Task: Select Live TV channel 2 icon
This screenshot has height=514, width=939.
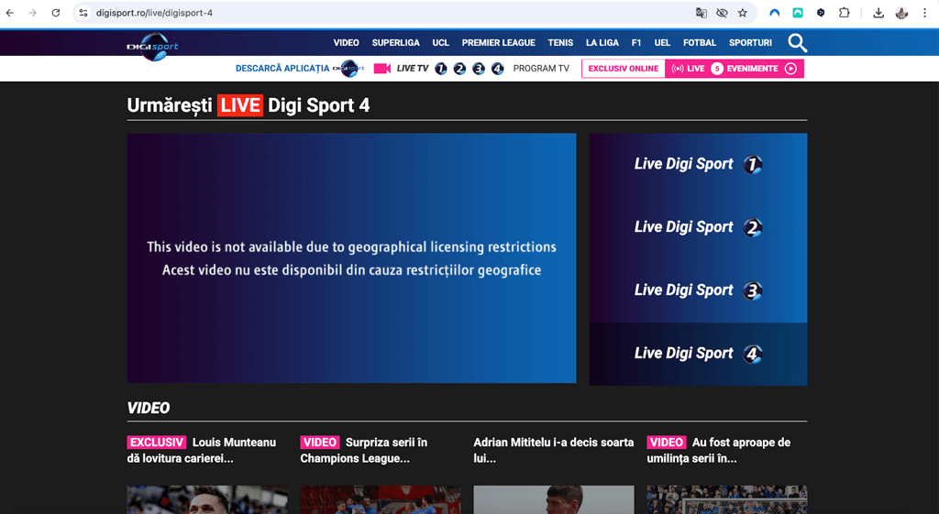Action: (x=459, y=69)
